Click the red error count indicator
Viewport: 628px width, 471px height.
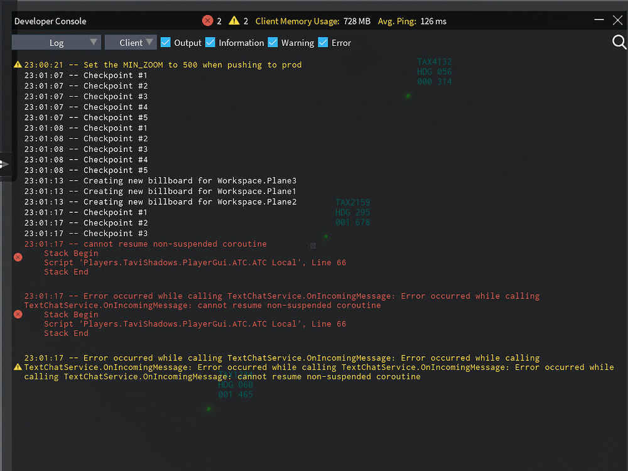[x=211, y=20]
